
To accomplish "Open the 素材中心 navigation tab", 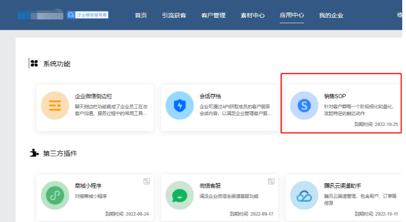I will click(x=252, y=15).
